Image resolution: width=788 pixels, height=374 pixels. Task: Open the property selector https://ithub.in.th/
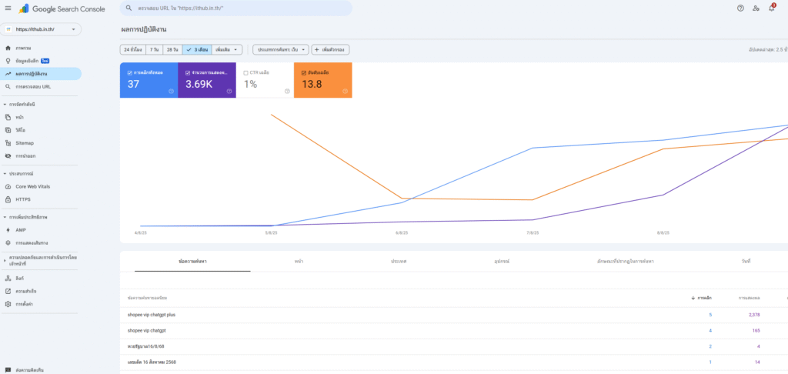pos(41,29)
